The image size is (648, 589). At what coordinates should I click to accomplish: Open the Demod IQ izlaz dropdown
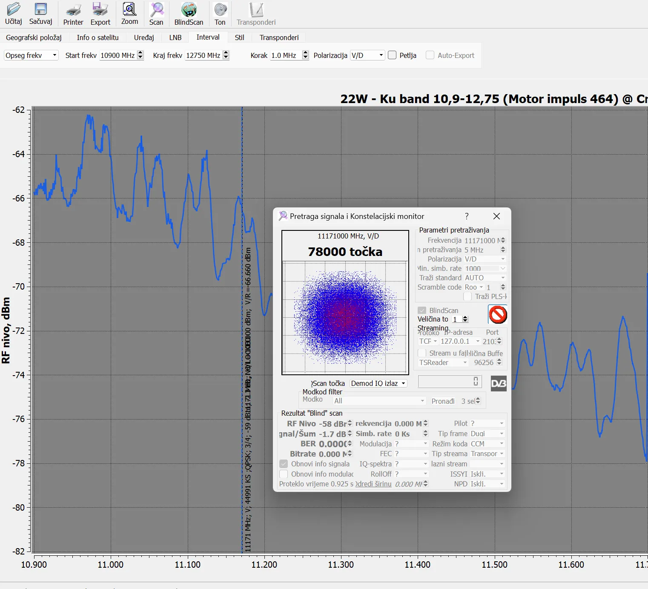click(378, 383)
